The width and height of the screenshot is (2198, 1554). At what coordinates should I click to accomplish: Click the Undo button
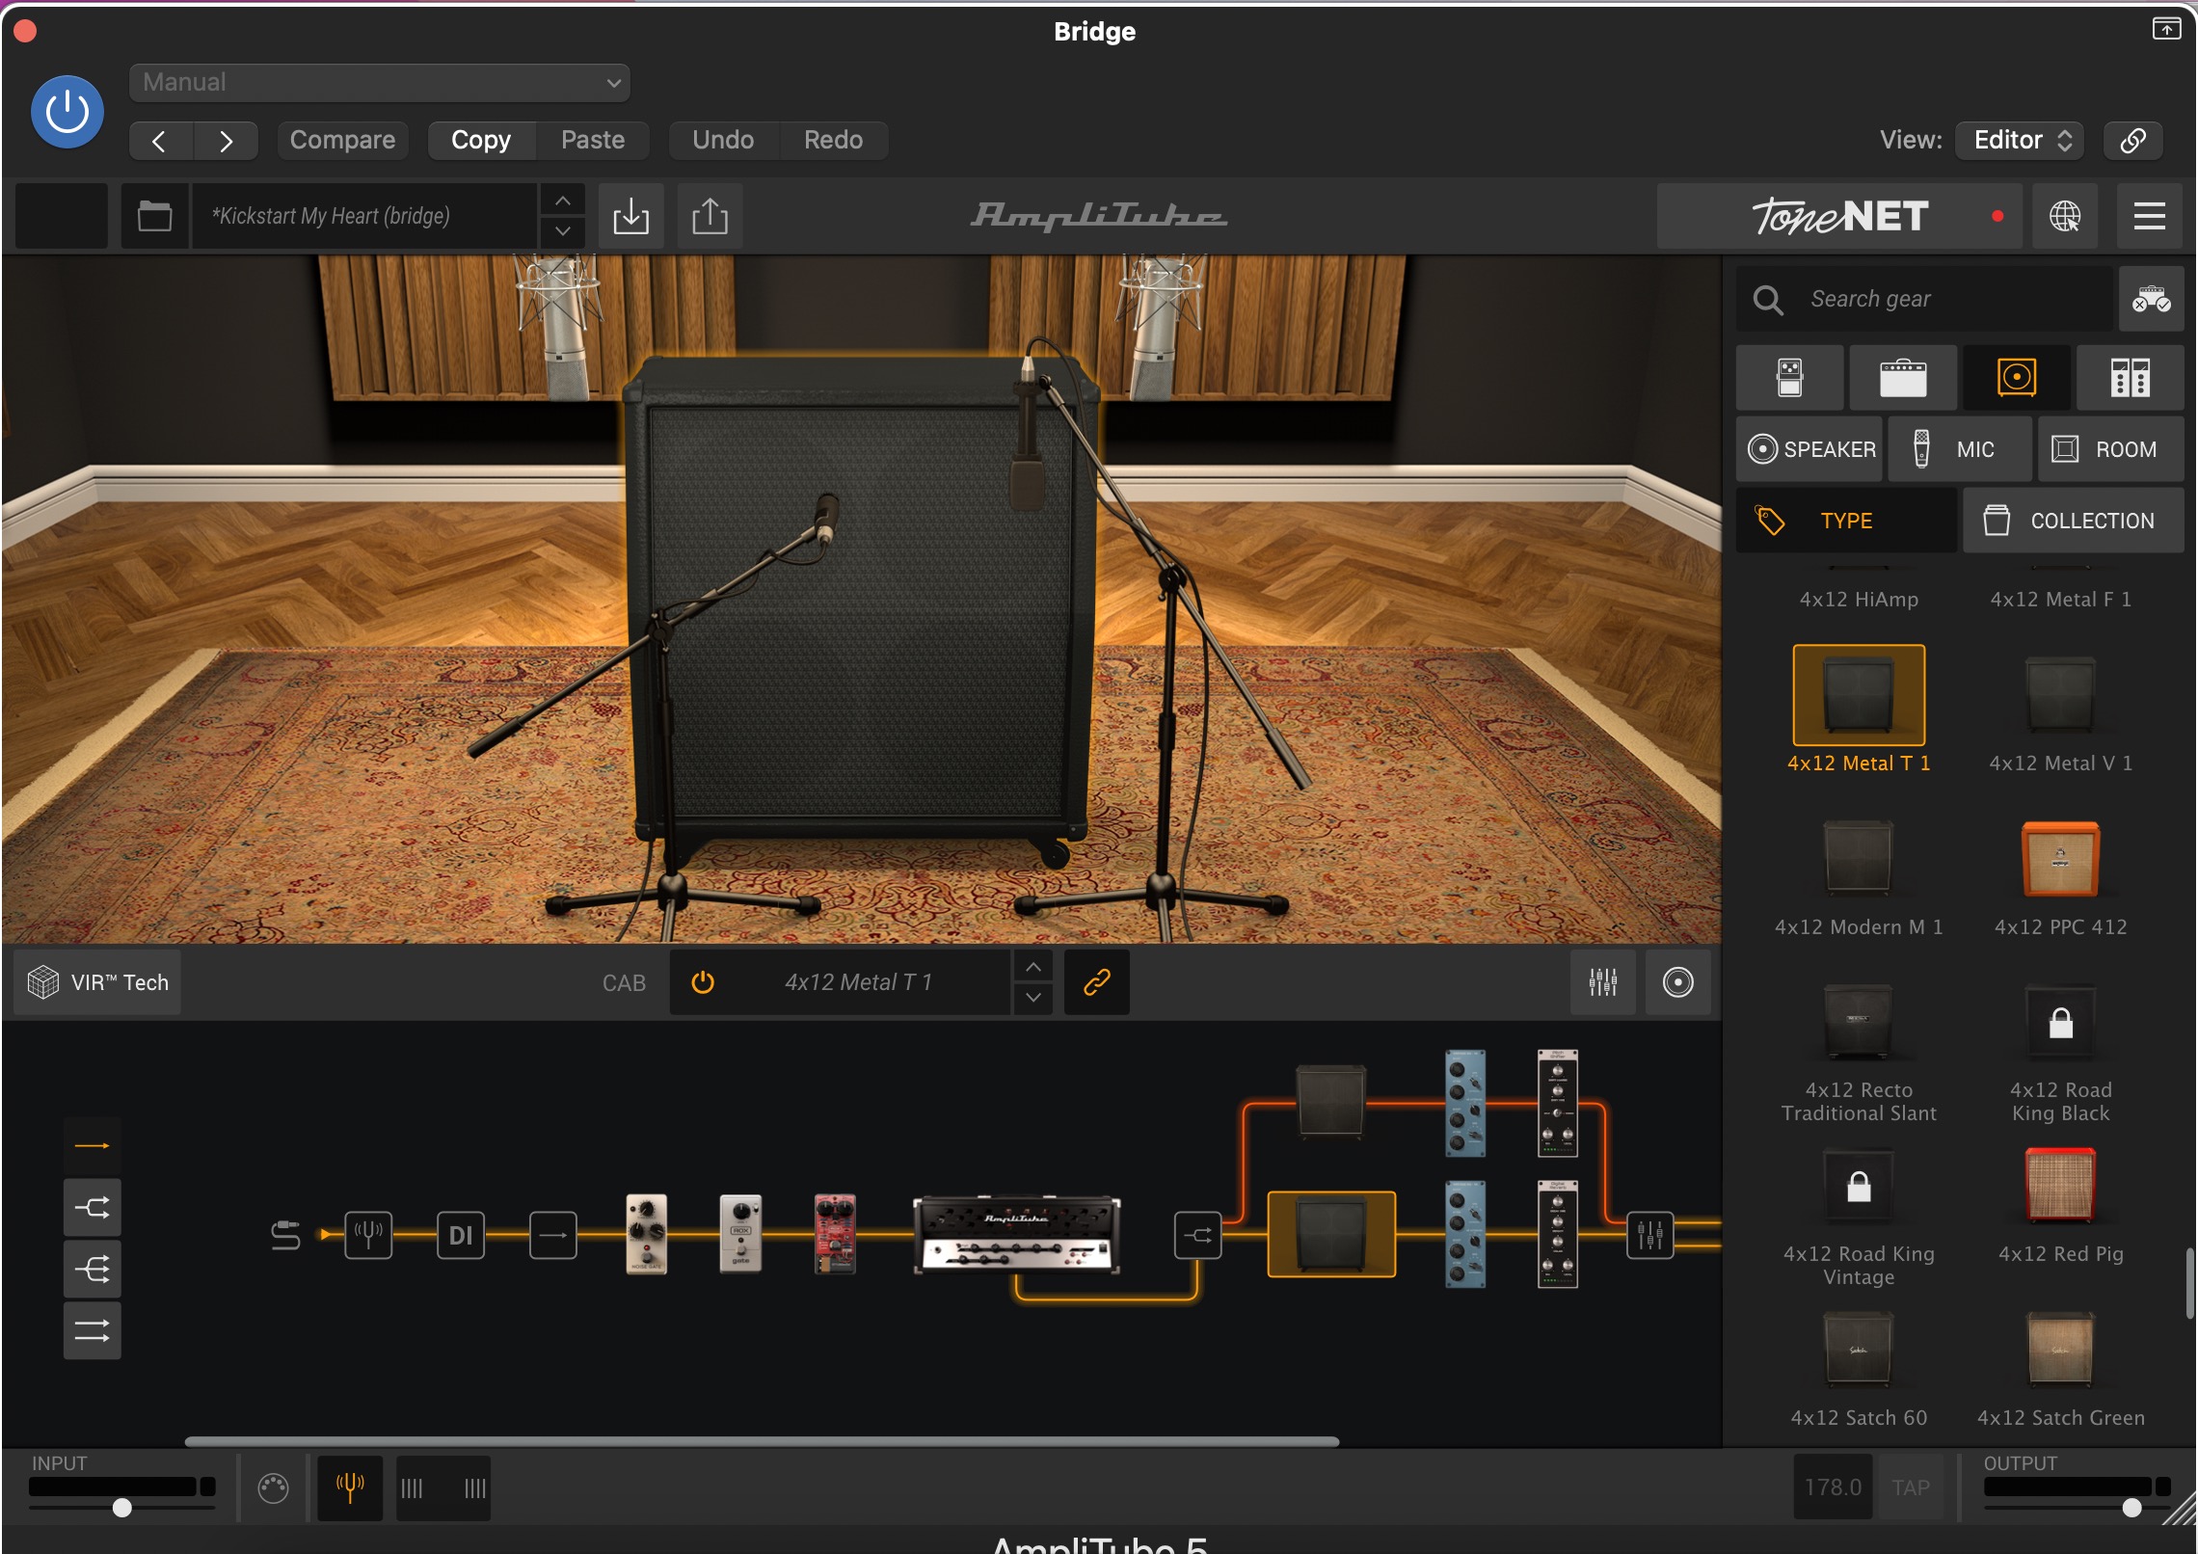click(x=723, y=141)
